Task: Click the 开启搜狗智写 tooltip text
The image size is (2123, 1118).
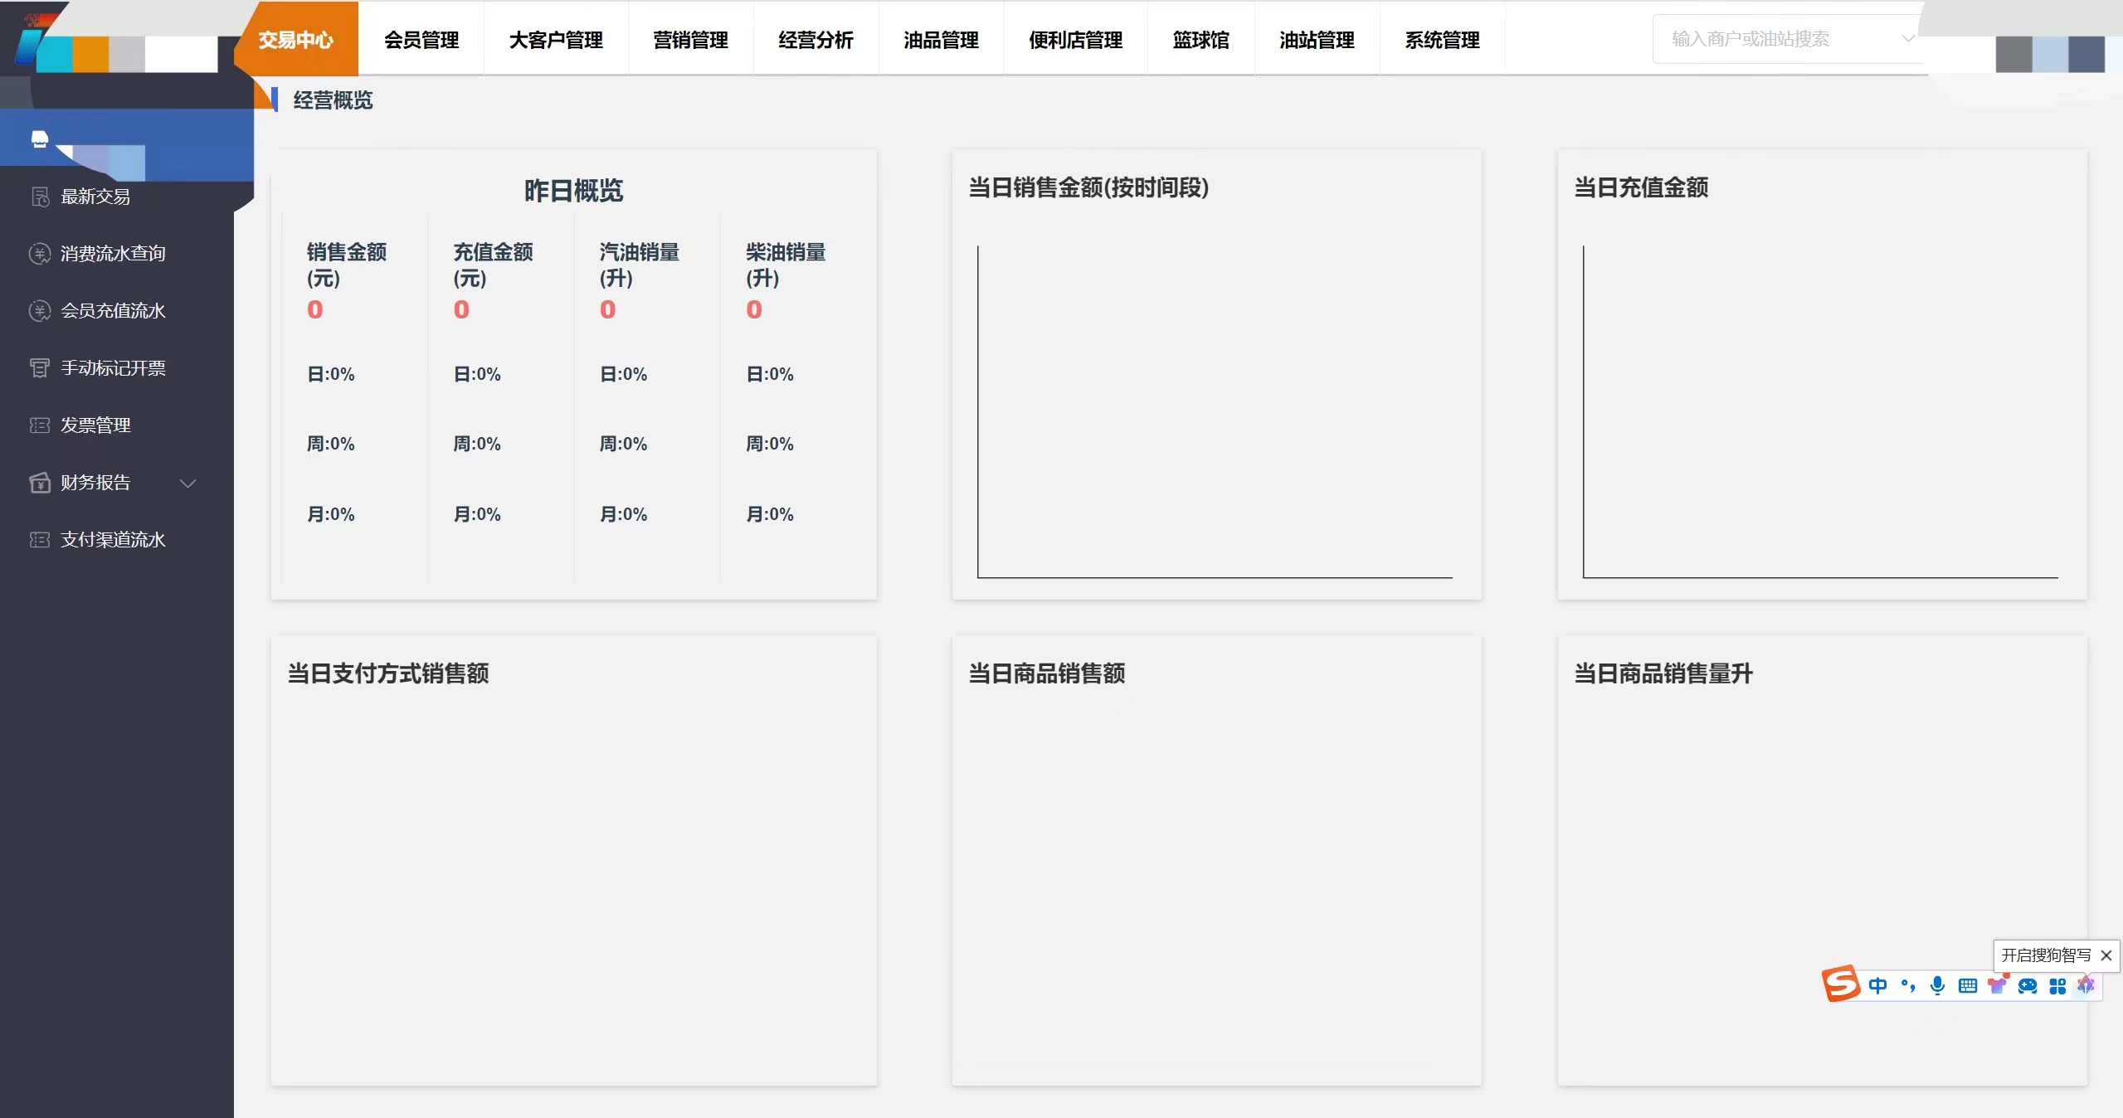Action: 2046,955
